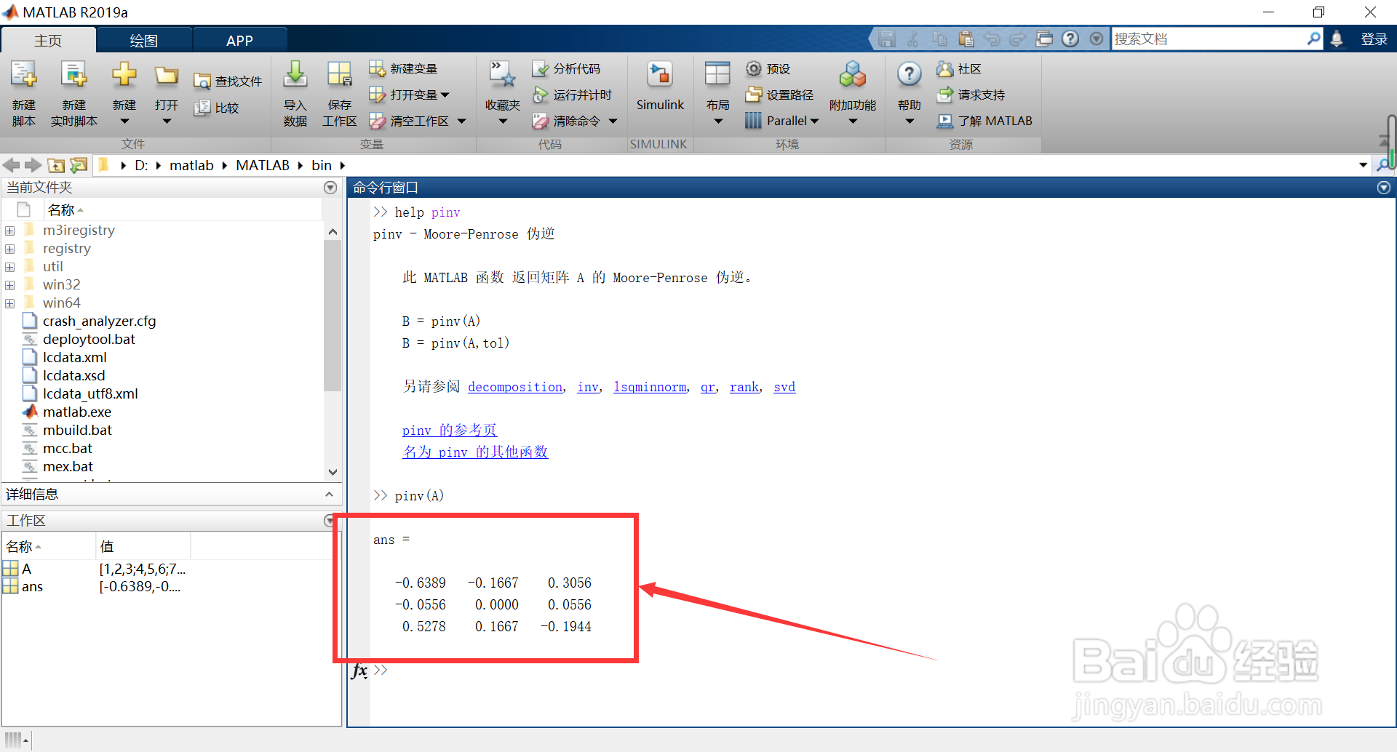Viewport: 1397px width, 752px height.
Task: Switch to the APP tab
Action: click(239, 41)
